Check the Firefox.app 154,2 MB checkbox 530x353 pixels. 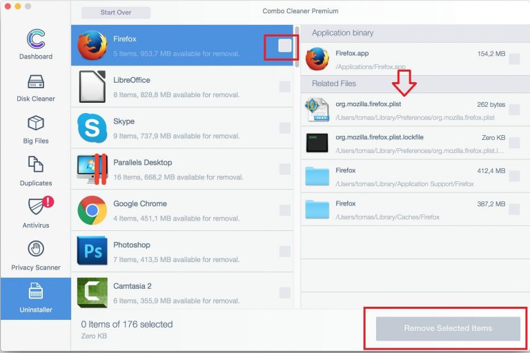[514, 59]
